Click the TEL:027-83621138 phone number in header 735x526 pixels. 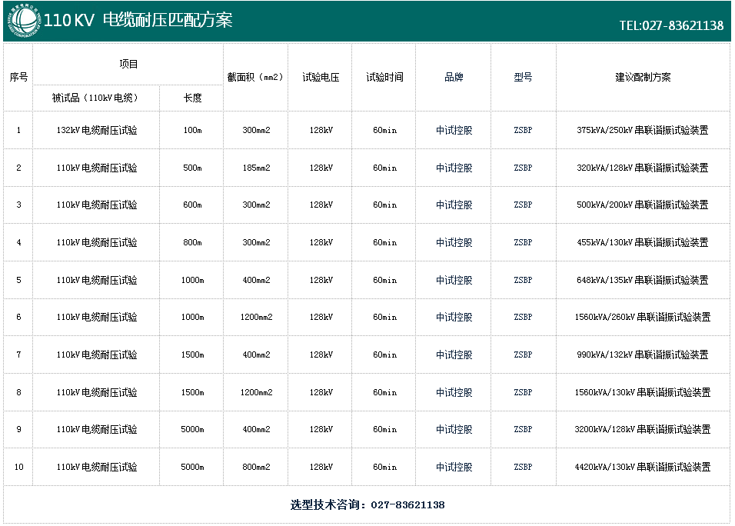coord(671,25)
